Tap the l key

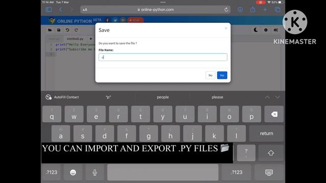point(236,133)
